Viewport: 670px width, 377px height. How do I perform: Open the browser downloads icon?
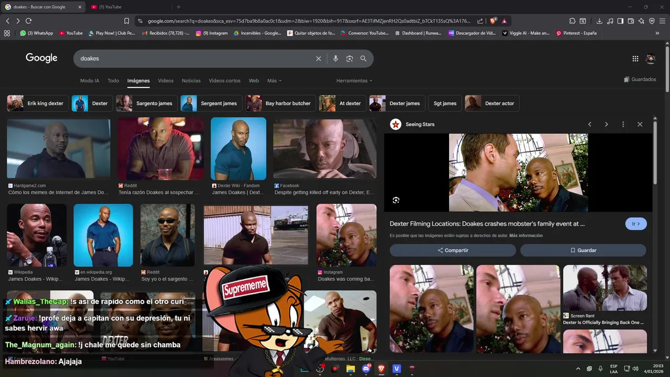pyautogui.click(x=599, y=21)
